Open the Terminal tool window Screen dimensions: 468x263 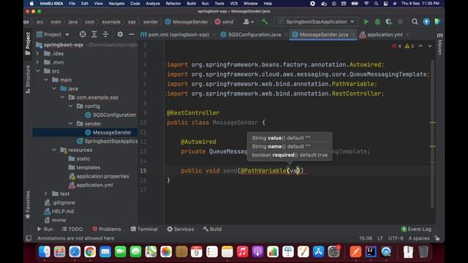144,229
